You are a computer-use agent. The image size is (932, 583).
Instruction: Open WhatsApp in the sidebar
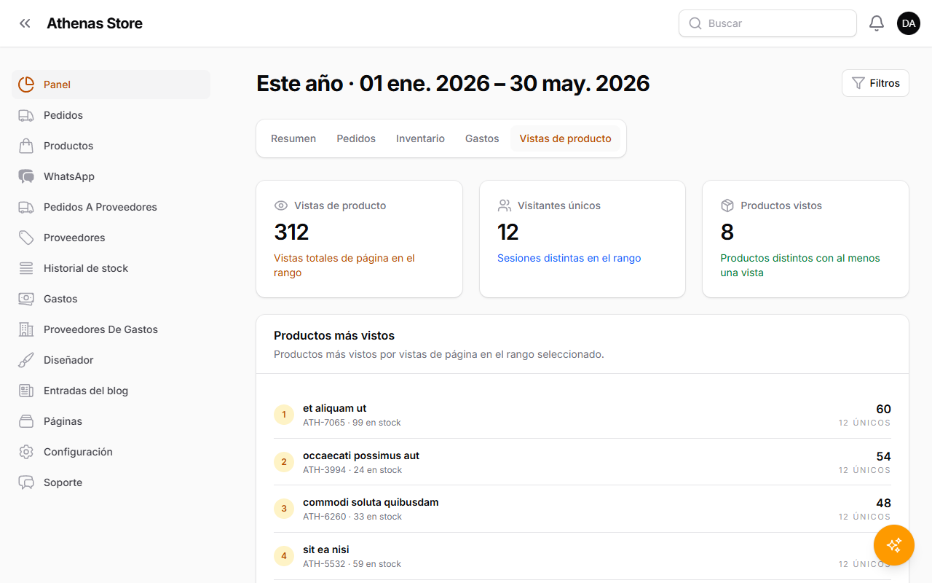pos(111,176)
